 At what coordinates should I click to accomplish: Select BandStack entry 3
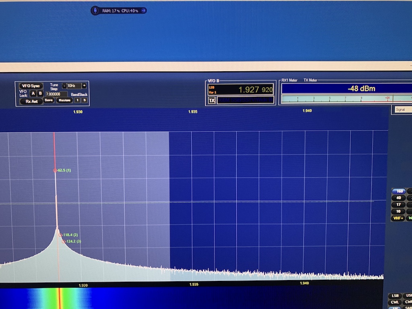[x=84, y=100]
